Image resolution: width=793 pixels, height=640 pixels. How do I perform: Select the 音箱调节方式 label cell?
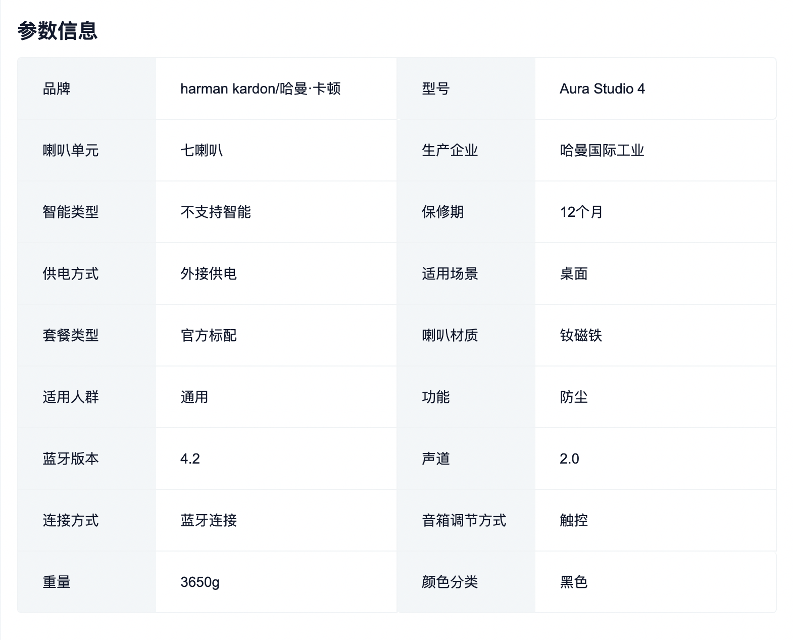(x=466, y=521)
